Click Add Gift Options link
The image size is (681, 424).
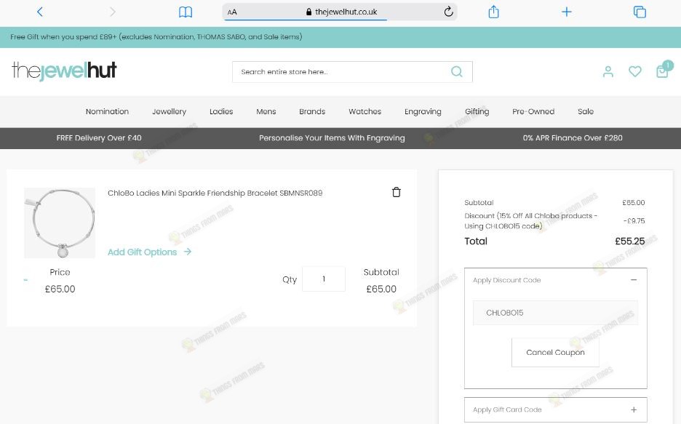click(149, 252)
